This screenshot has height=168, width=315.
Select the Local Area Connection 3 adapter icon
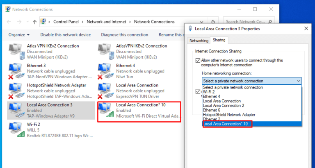coord(16,110)
